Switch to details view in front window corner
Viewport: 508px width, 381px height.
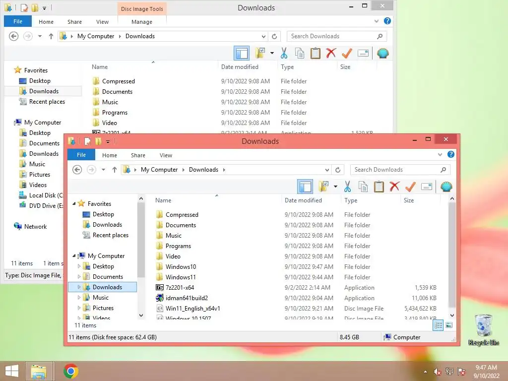click(x=438, y=325)
